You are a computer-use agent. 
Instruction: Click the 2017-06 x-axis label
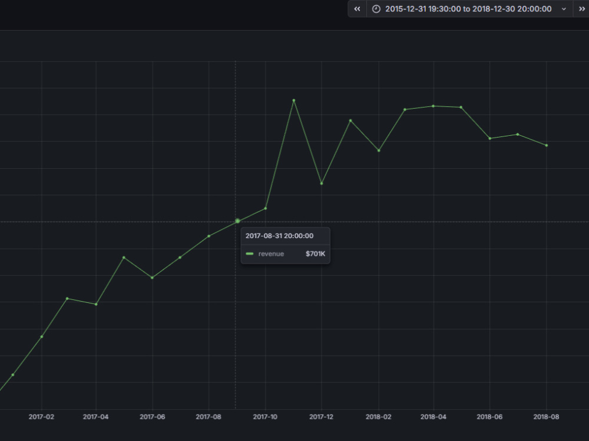click(152, 417)
